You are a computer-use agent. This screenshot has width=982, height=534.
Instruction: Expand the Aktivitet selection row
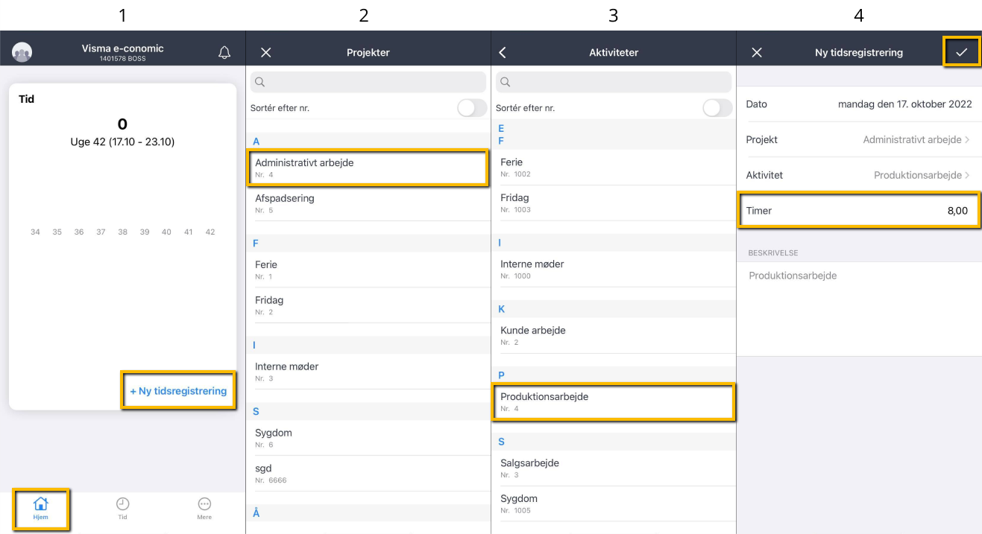[x=858, y=176]
